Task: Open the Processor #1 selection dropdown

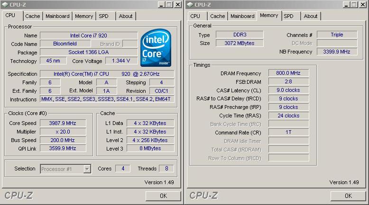Action: pos(87,169)
